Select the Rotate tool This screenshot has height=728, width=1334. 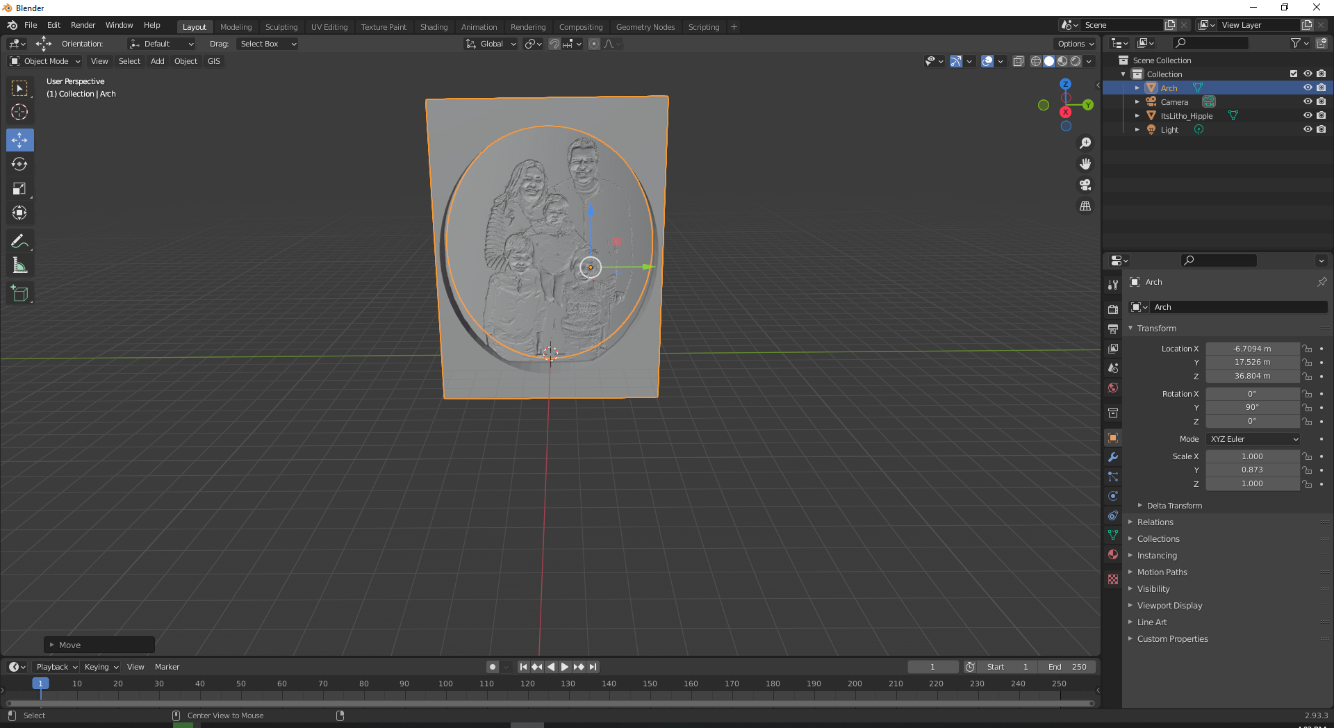(19, 164)
